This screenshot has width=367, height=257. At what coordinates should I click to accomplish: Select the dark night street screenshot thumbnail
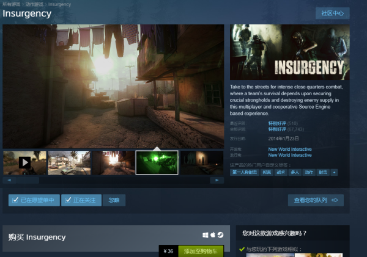coord(202,162)
